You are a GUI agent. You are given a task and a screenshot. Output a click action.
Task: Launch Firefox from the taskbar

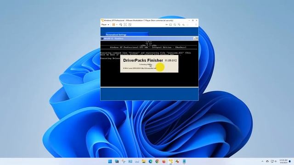[x=164, y=161]
